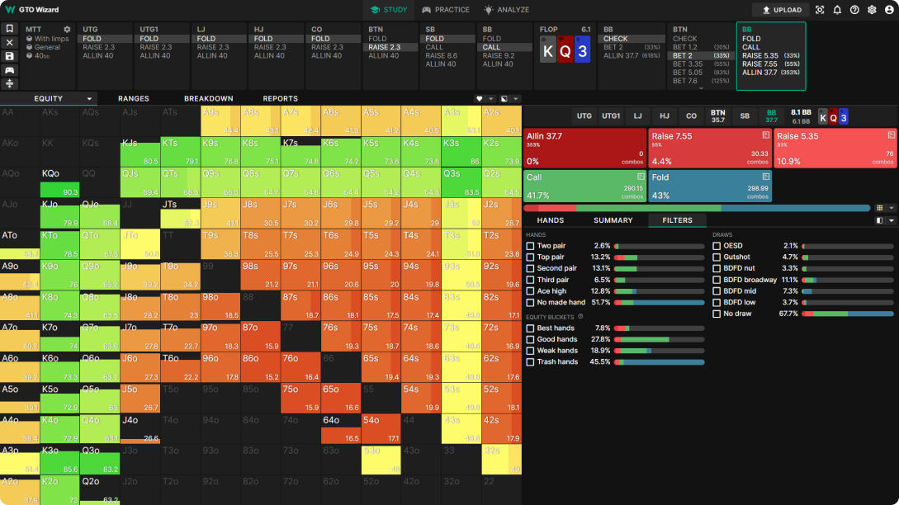Open the help question mark icon

point(854,10)
